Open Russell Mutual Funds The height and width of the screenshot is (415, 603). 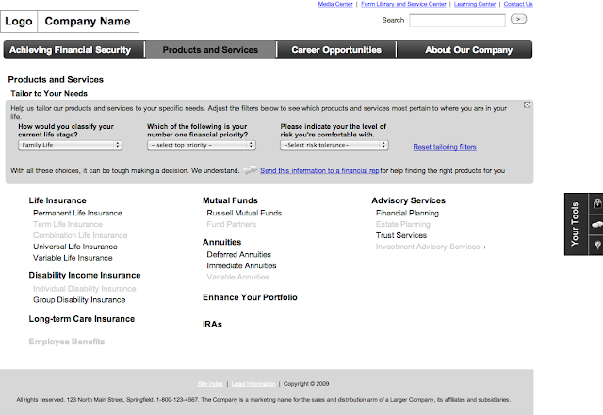[x=244, y=213]
